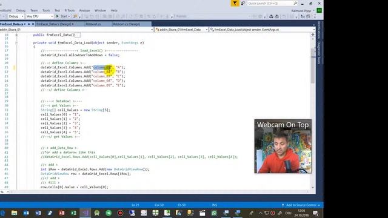The height and width of the screenshot is (218, 388).
Task: Open the frmExcel_Data_Load member dropdown
Action: (x=263, y=30)
